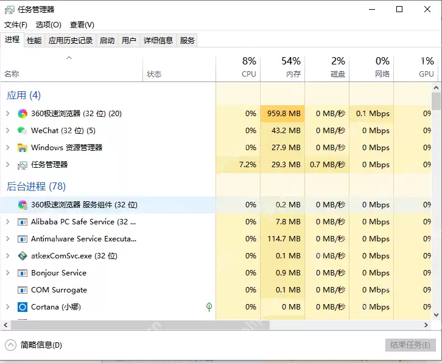Click the Windows 资源管理器 folder icon
Image resolution: width=442 pixels, height=363 pixels.
23,148
